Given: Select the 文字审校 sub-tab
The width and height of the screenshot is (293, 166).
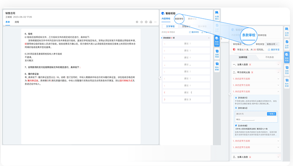Looking at the screenshot, I should (x=170, y=26).
